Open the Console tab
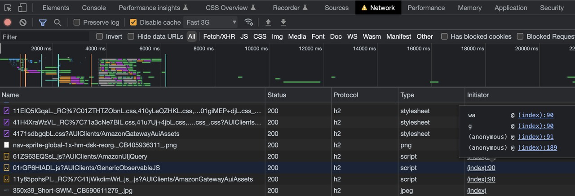 click(94, 8)
